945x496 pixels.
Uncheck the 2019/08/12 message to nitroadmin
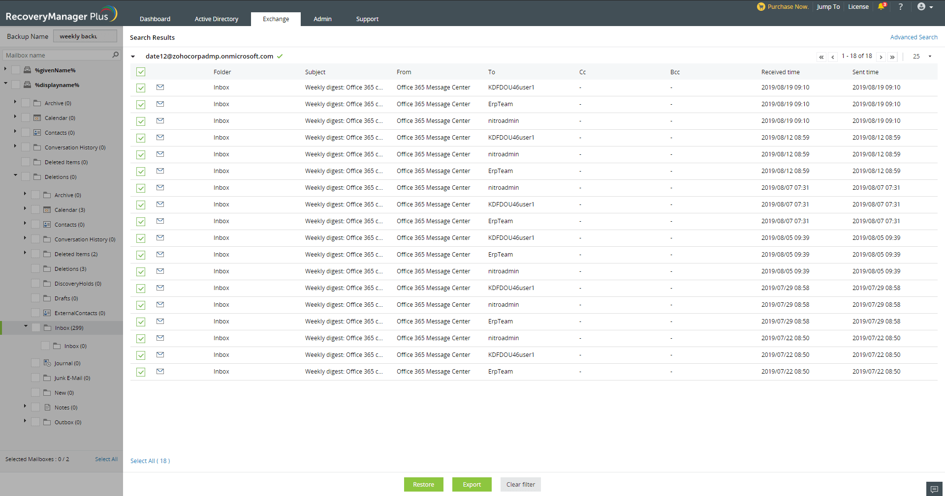click(141, 155)
